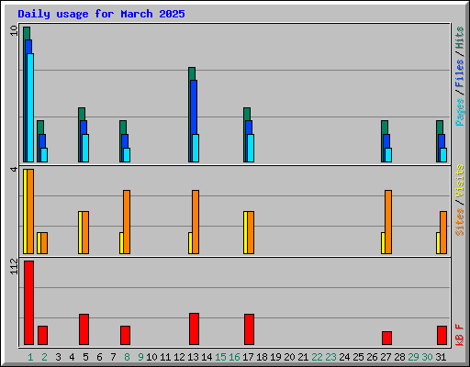Click day label '20' on the x-axis

(x=289, y=357)
